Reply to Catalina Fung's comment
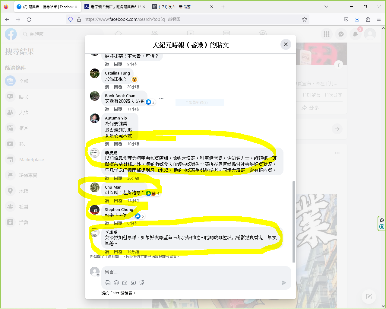 (x=118, y=87)
